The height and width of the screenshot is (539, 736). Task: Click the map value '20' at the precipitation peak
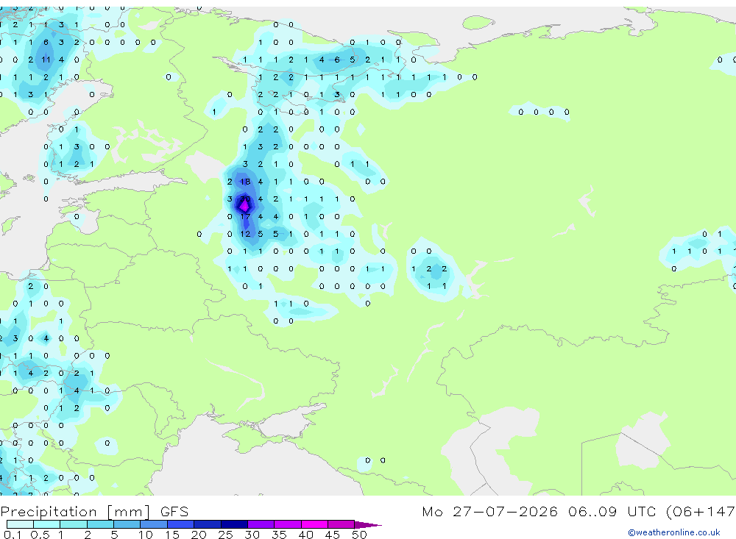tap(245, 199)
